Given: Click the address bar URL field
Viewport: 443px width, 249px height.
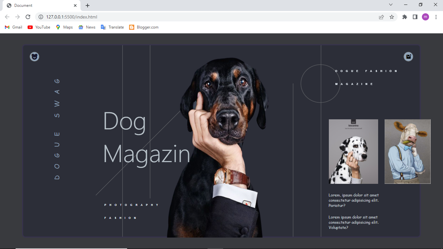Looking at the screenshot, I should coord(211,17).
